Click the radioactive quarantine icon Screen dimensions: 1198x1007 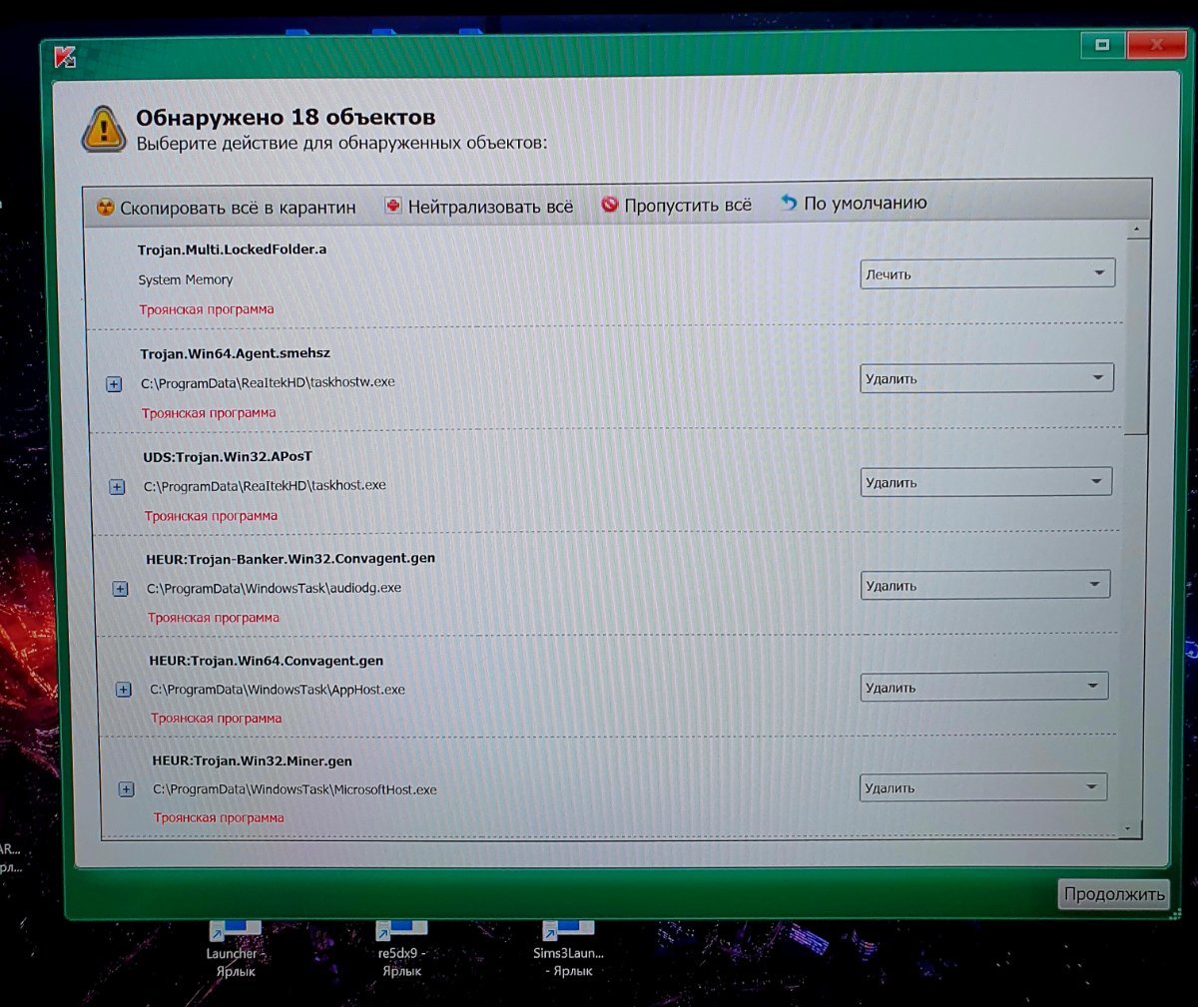[105, 208]
